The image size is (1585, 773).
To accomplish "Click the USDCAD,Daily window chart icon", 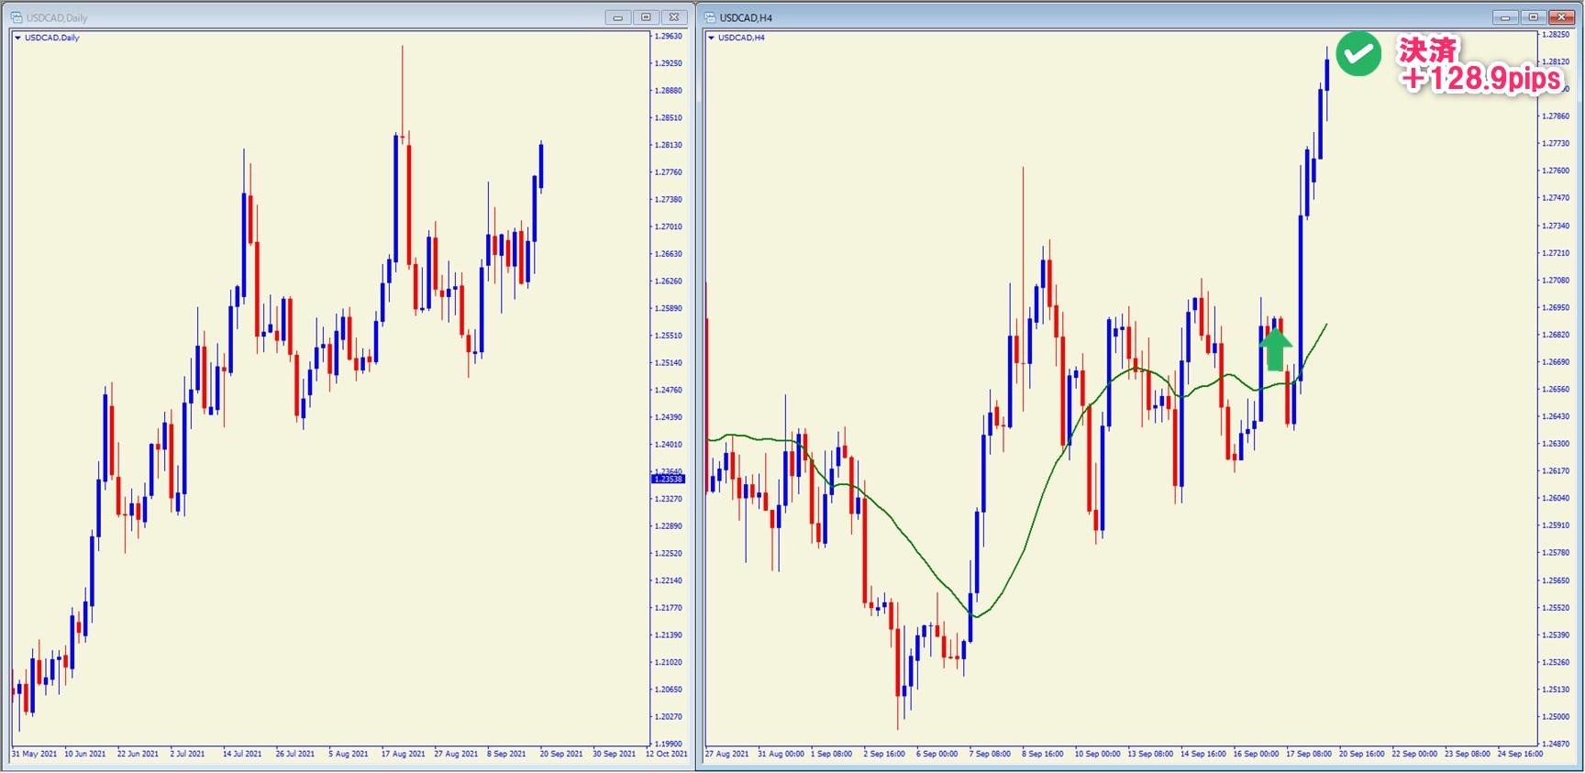I will (x=17, y=17).
